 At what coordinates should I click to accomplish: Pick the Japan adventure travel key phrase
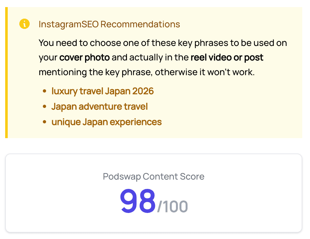[x=100, y=107]
